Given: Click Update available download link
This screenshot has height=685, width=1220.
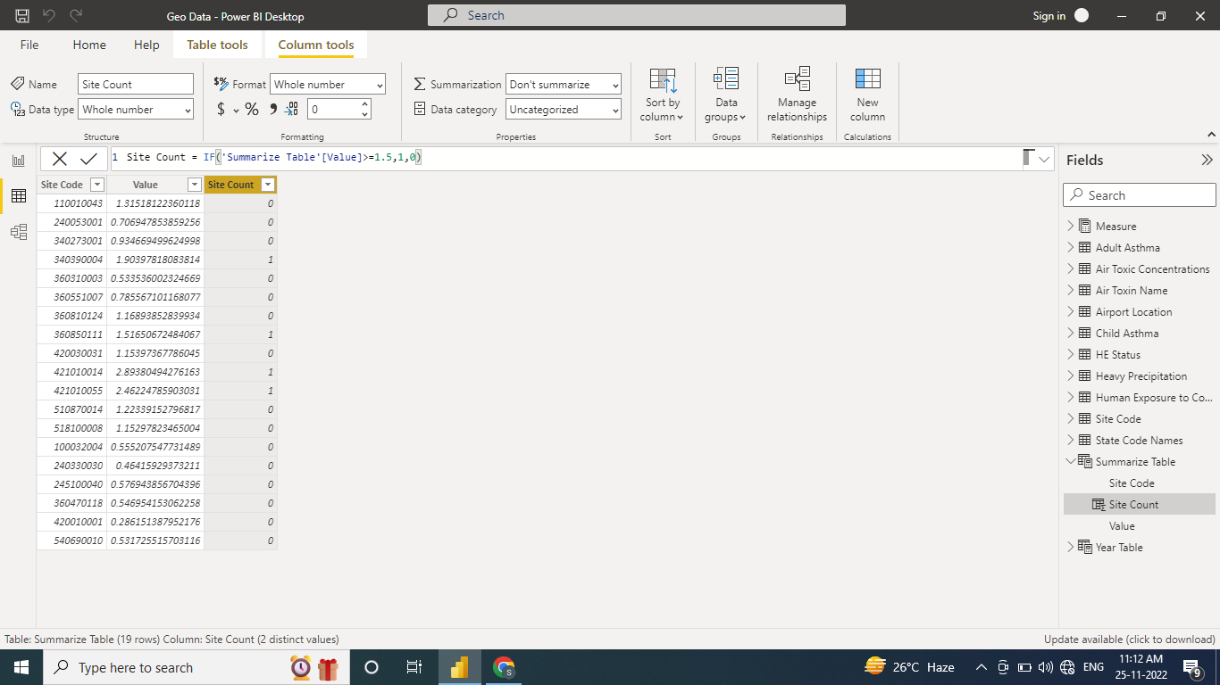Looking at the screenshot, I should pos(1130,640).
